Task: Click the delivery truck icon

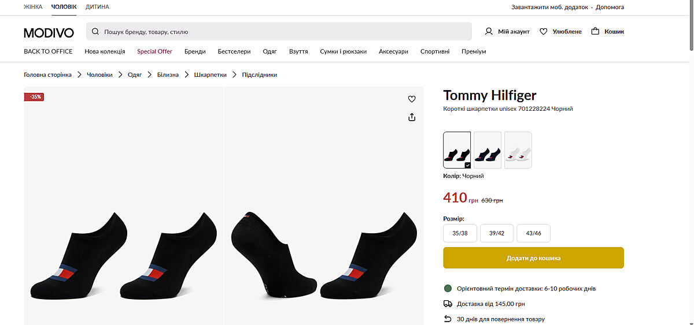Action: [x=448, y=304]
